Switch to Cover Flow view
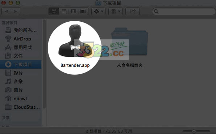The height and width of the screenshot is (134, 216). [x=83, y=12]
